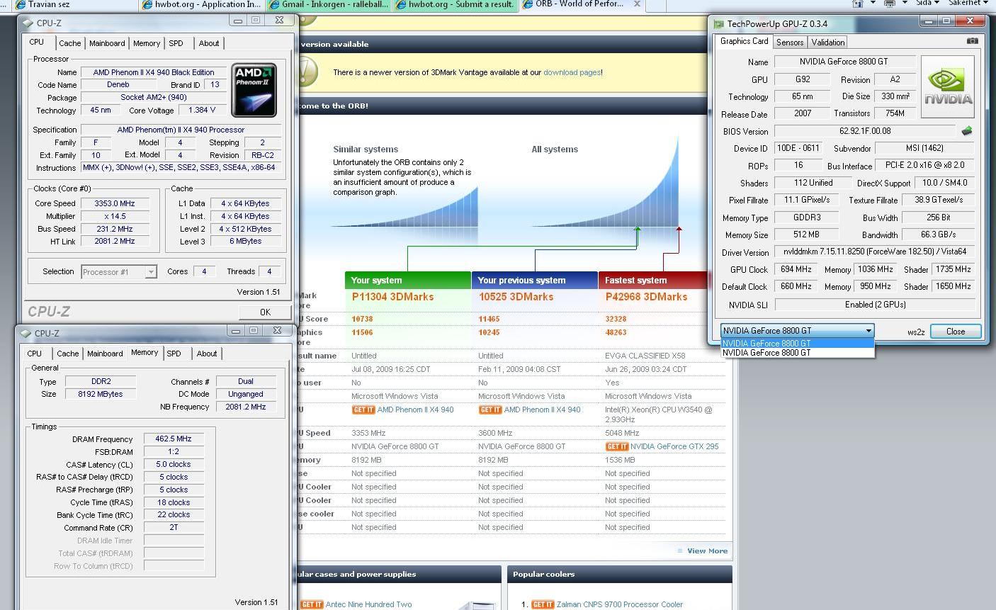Viewport: 996px width, 610px height.
Task: Select the Graphics Card tab in GPU-Z
Action: (744, 41)
